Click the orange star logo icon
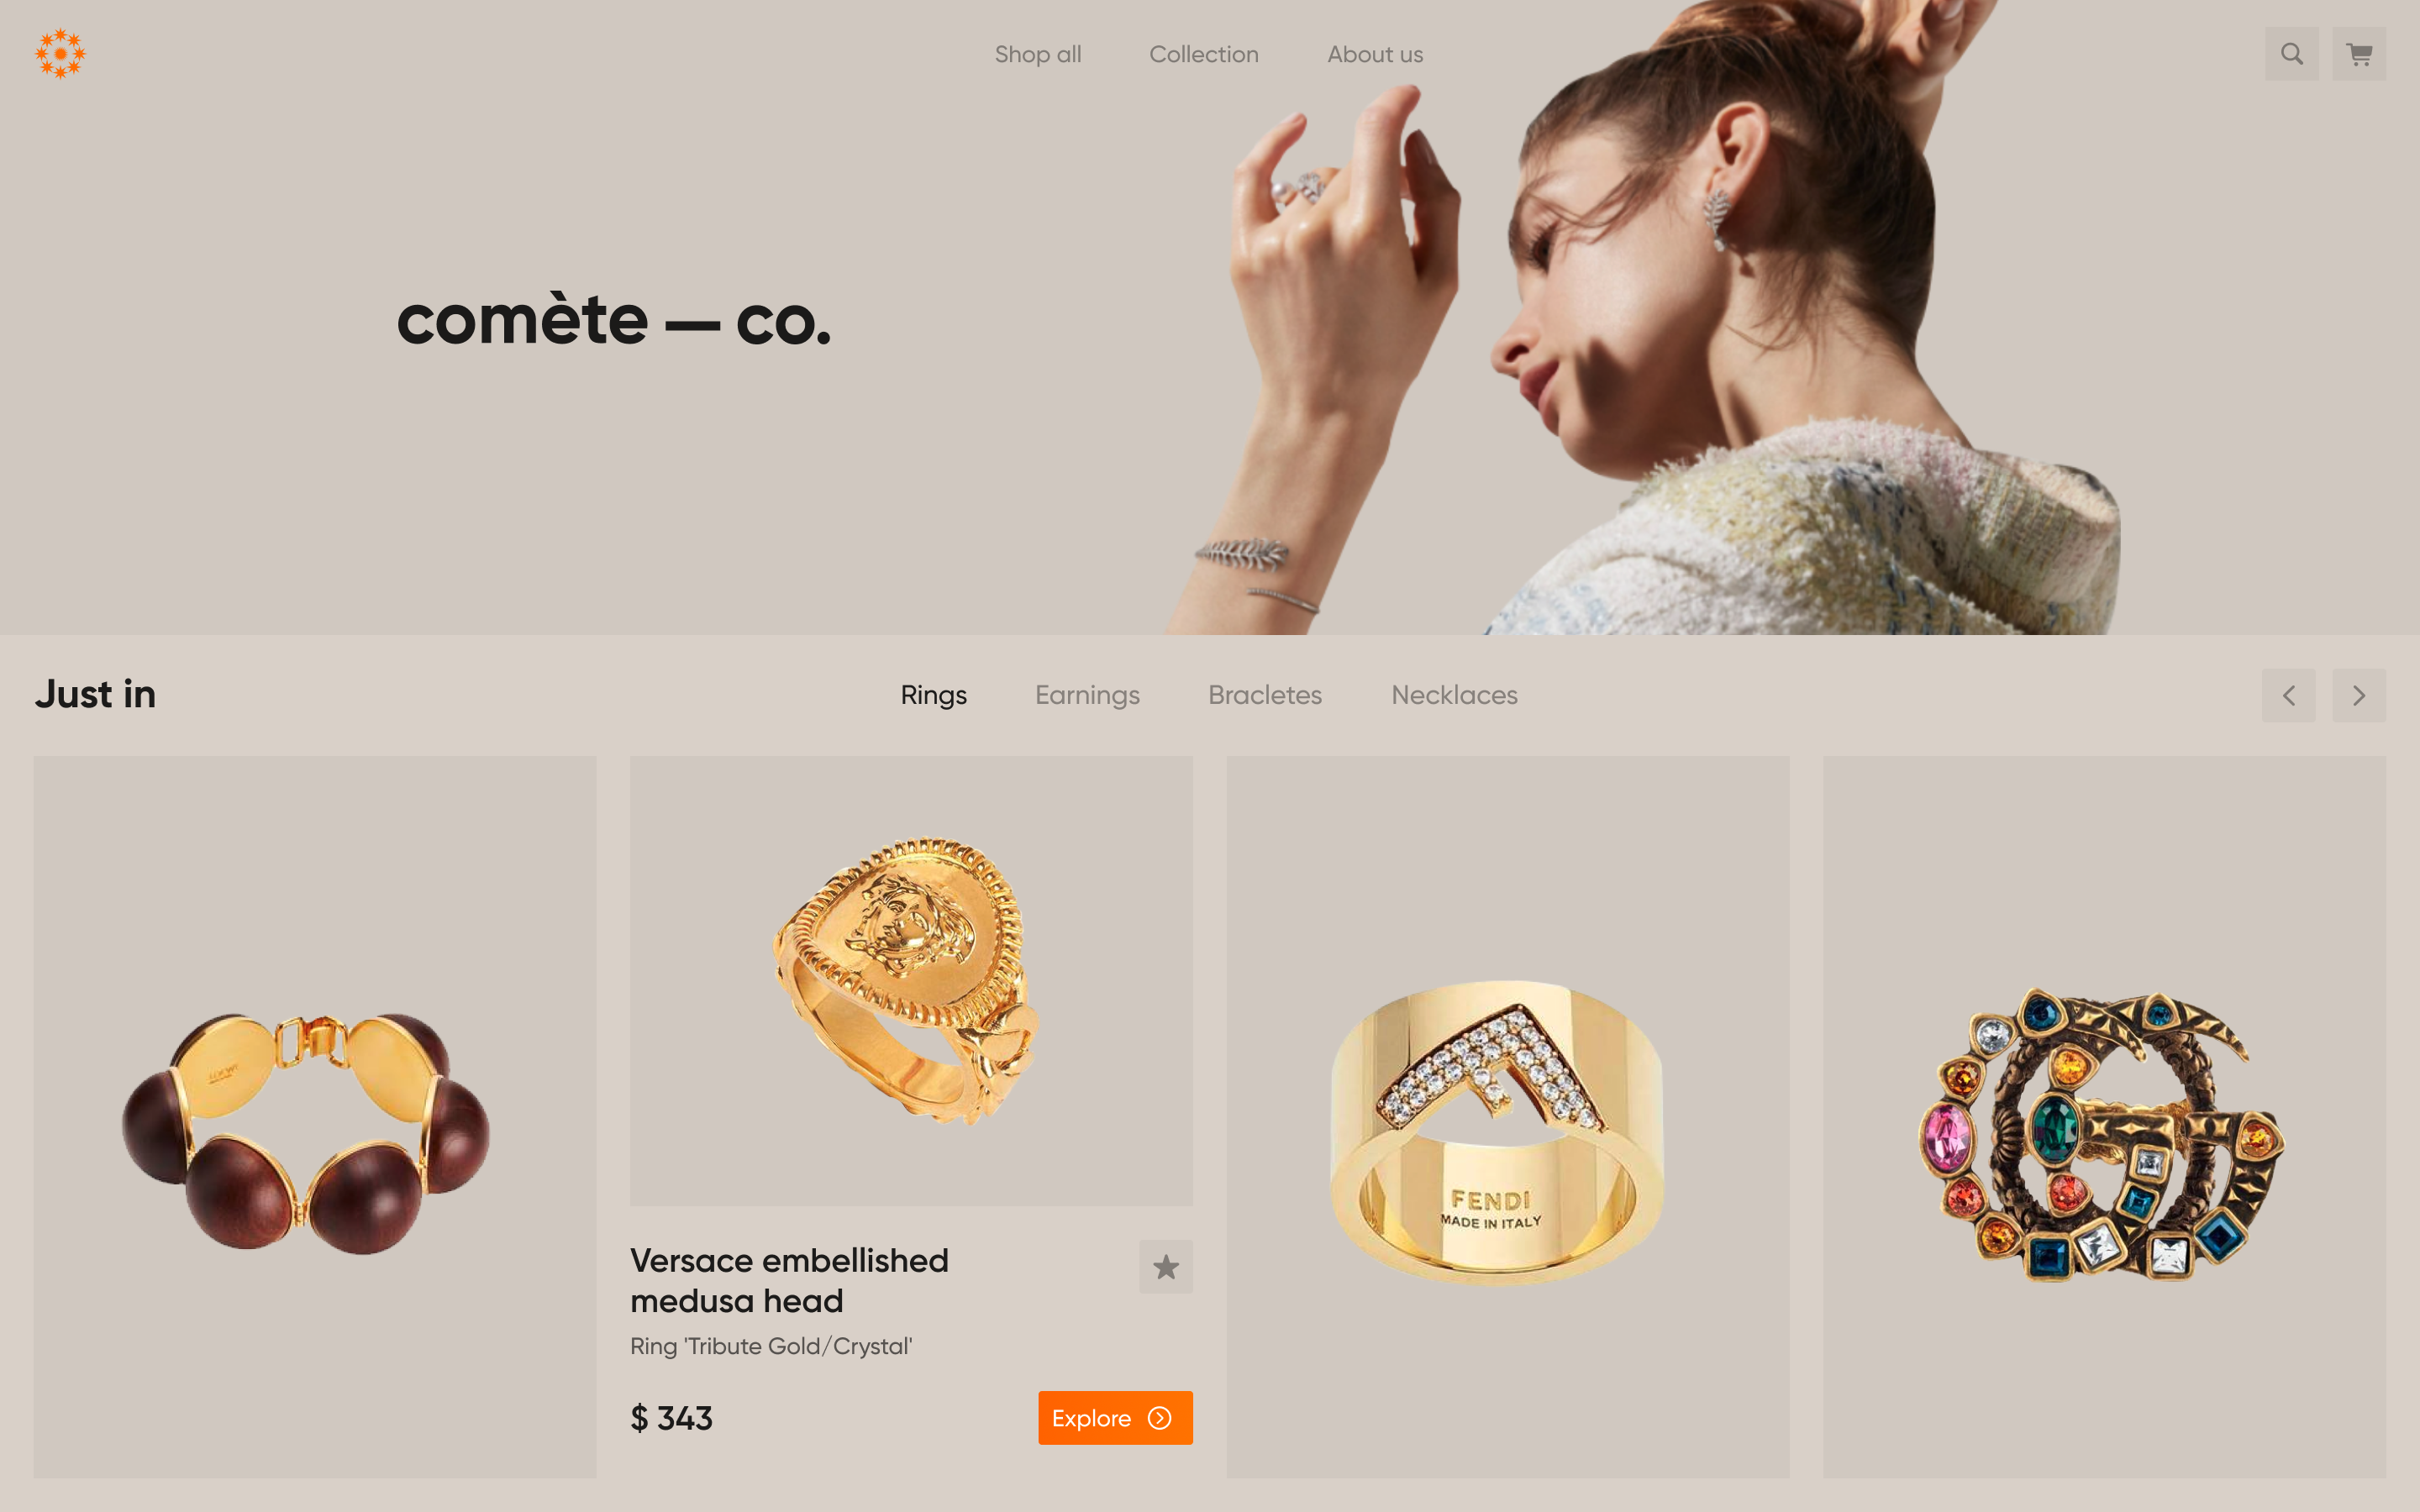 [x=60, y=54]
